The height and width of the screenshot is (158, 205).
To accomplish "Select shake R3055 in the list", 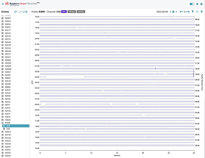I will click(x=8, y=120).
